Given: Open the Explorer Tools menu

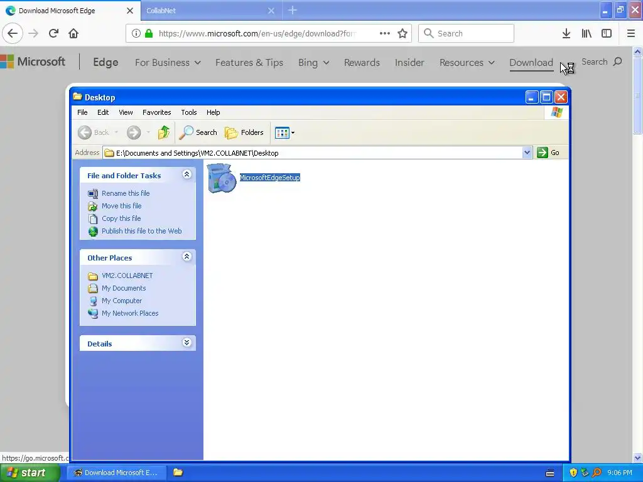Looking at the screenshot, I should [x=188, y=112].
